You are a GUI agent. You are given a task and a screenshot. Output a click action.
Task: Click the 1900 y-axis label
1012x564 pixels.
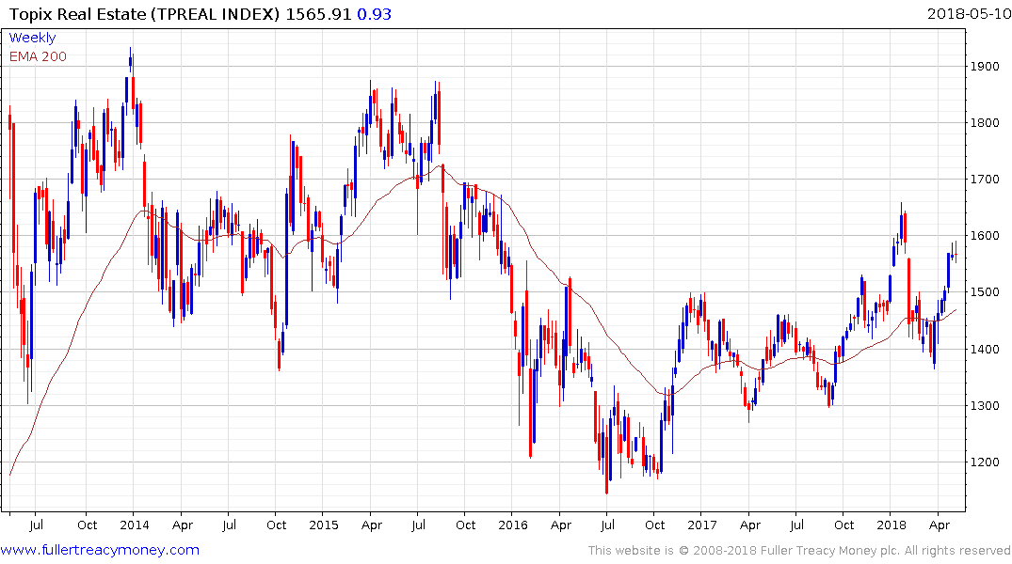[985, 67]
